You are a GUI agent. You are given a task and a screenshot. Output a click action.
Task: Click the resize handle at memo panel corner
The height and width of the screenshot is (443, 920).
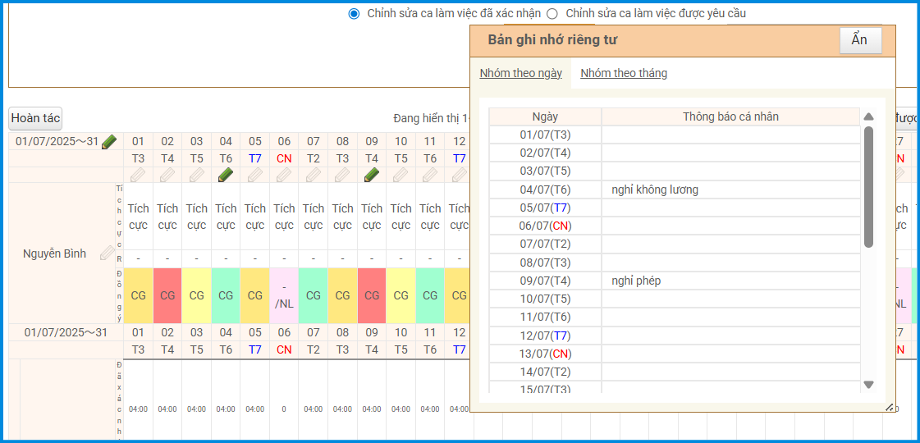click(x=890, y=407)
